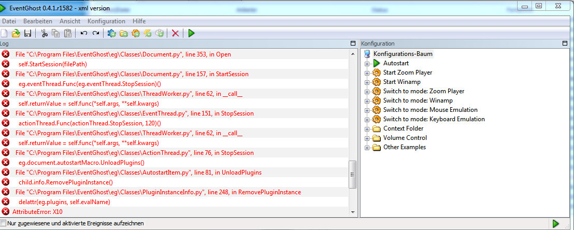574x230 pixels.
Task: Select log line child.info.RemovePluginInstance()
Action: point(174,182)
